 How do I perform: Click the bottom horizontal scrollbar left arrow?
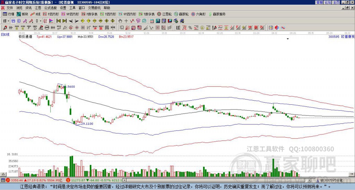(x=124, y=180)
